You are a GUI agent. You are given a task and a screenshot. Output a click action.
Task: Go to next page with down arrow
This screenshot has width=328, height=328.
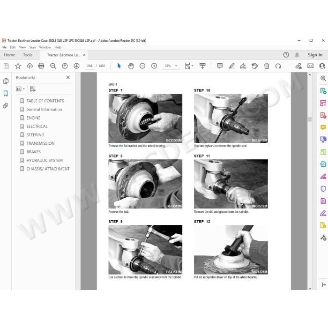coord(76,66)
